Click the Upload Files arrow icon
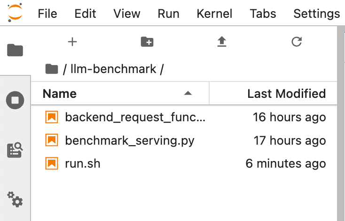This screenshot has width=345, height=221. pyautogui.click(x=221, y=42)
